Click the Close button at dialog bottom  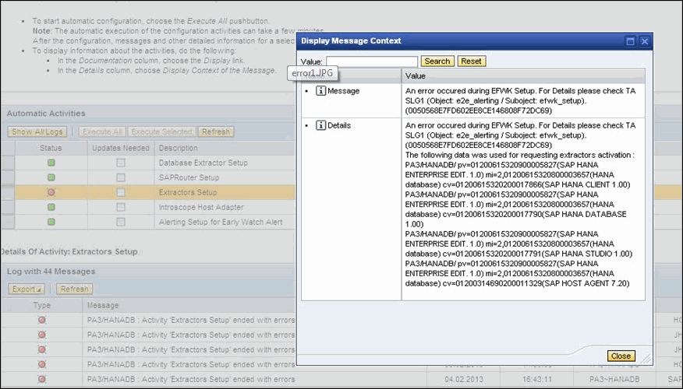[x=621, y=356]
